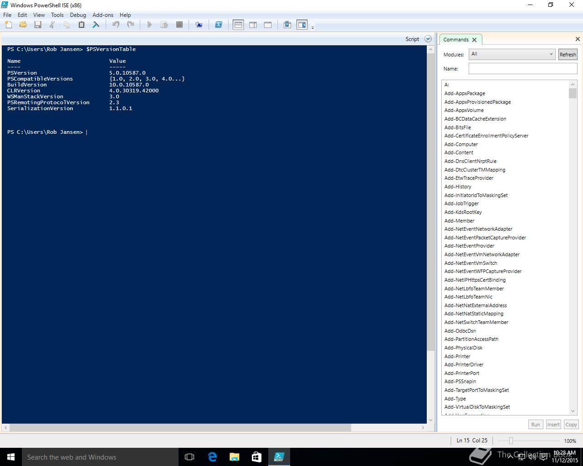
Task: Show script pane on right layout icon
Action: [x=253, y=25]
